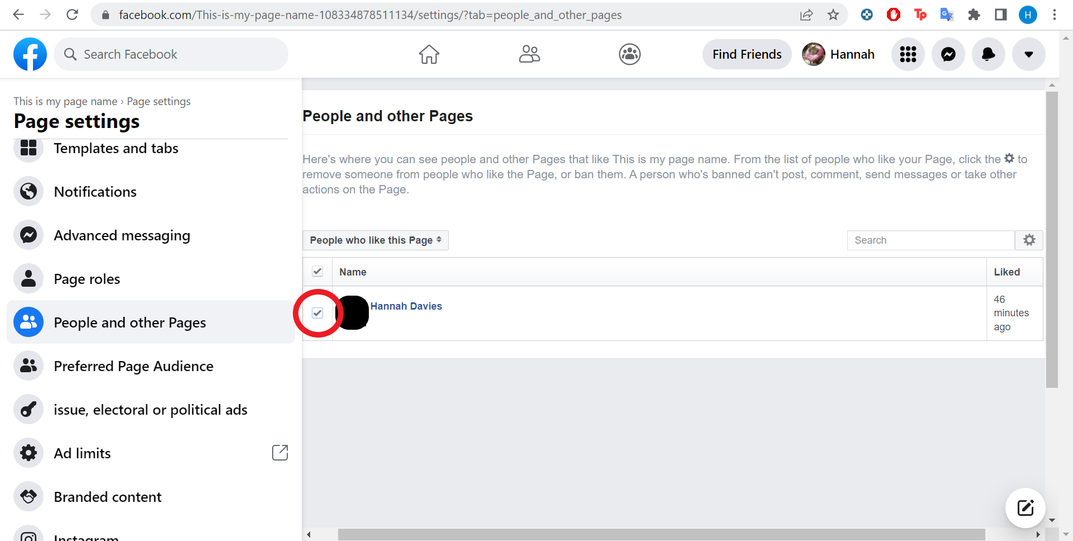
Task: Click the content vertical scrollbar thumb
Action: pyautogui.click(x=1052, y=240)
